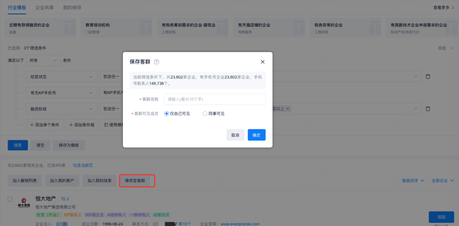Open the 全部企业 filter dropdown
The image size is (459, 226).
click(442, 181)
